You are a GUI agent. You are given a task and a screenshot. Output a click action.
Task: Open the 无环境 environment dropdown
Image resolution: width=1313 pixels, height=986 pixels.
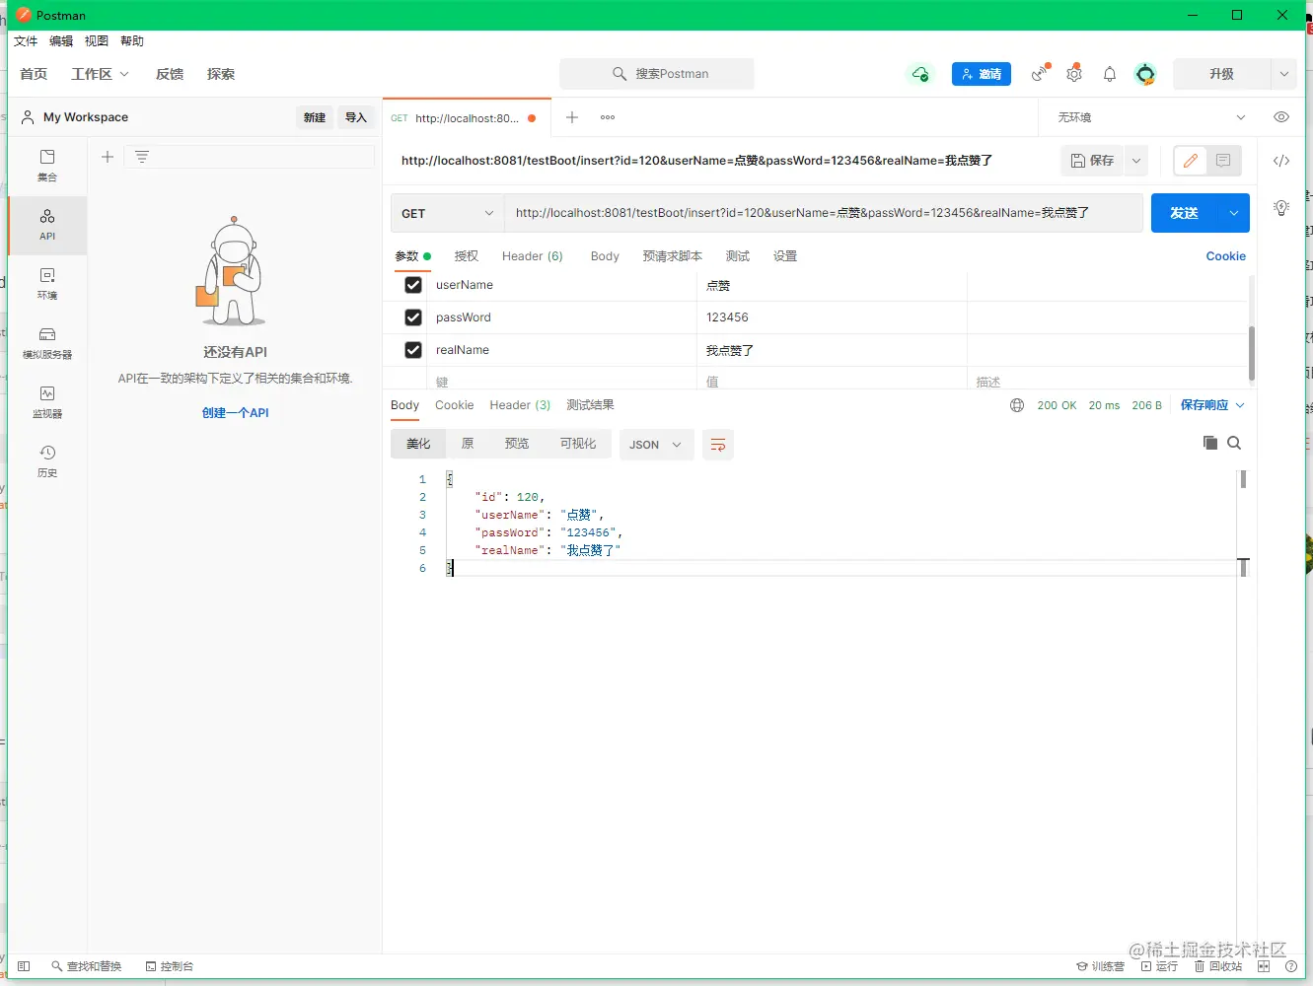click(x=1150, y=117)
